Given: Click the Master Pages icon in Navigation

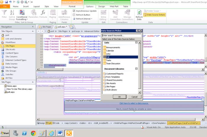Looking at the screenshot, I should [3, 67].
